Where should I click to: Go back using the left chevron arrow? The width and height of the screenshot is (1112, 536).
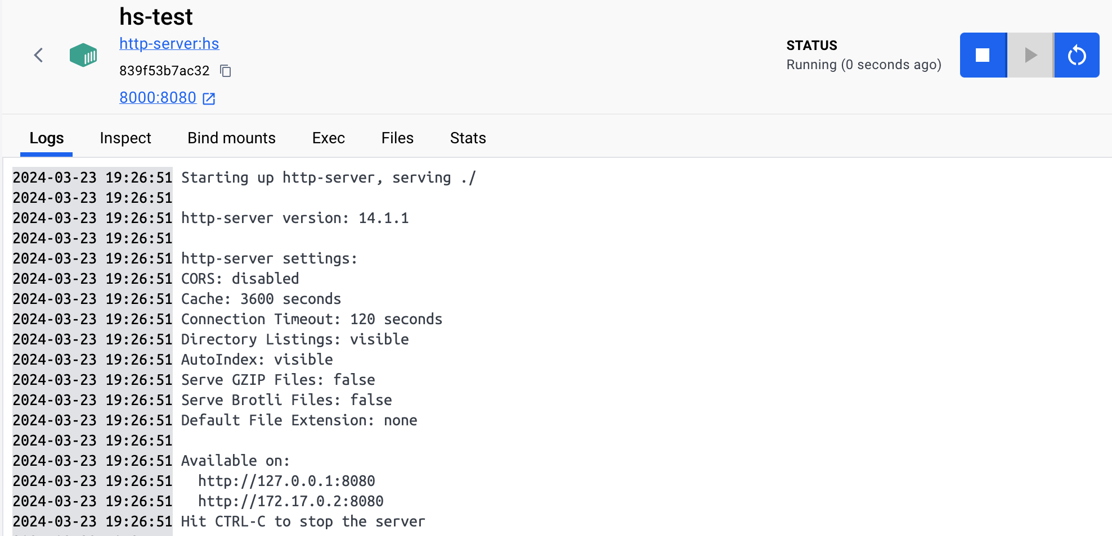pos(38,55)
